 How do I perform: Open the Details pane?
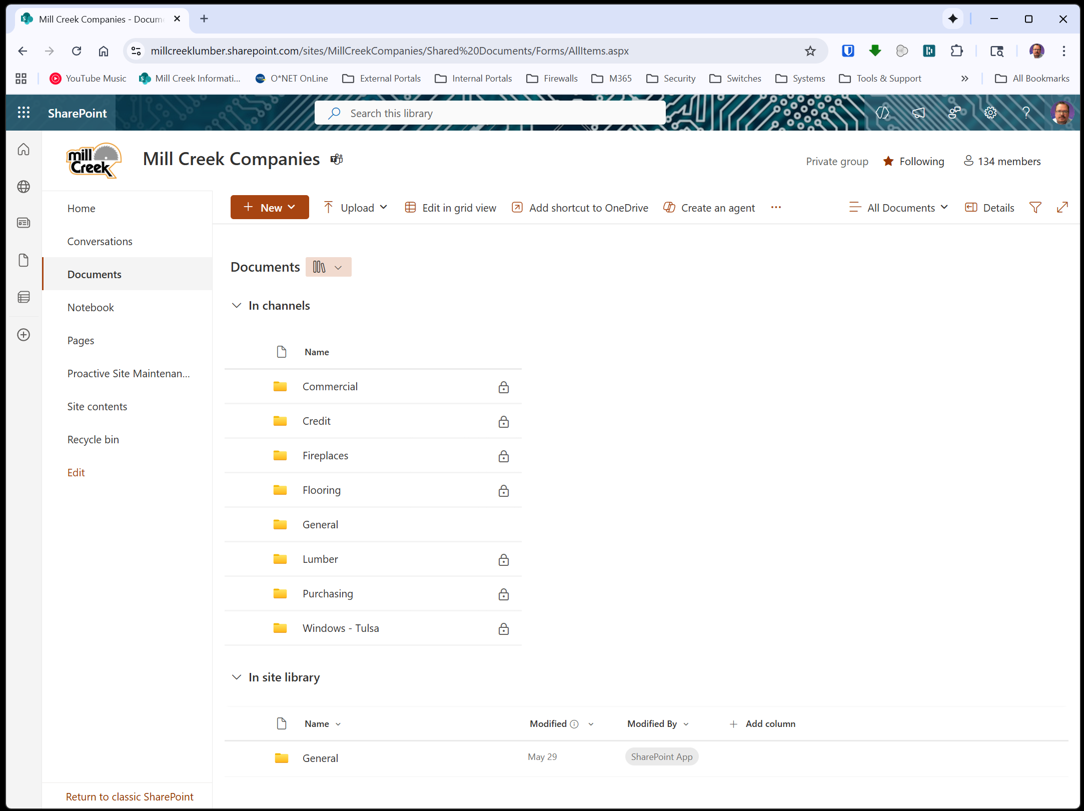(x=989, y=208)
